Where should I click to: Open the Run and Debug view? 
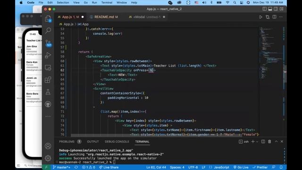point(48,55)
